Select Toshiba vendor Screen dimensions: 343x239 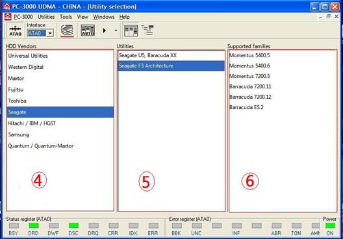click(60, 101)
